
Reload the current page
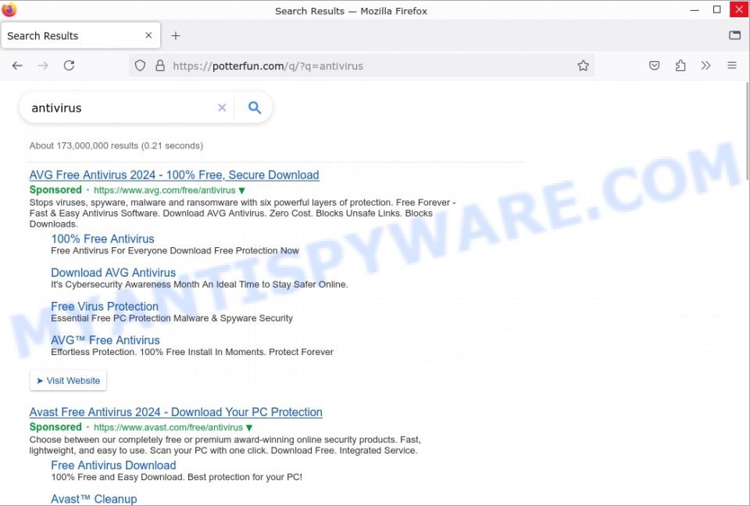point(69,66)
